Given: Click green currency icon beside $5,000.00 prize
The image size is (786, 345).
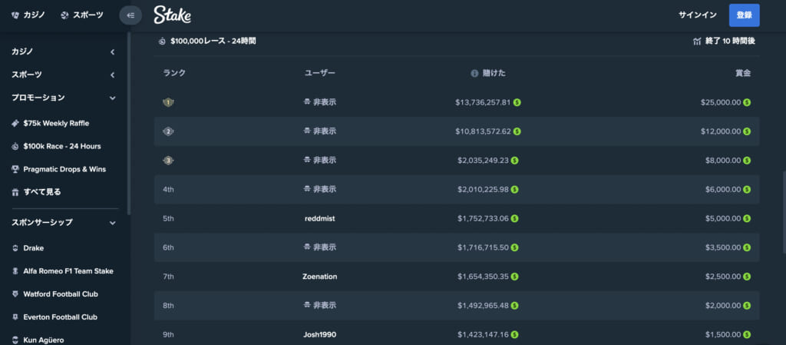Looking at the screenshot, I should pyautogui.click(x=747, y=219).
